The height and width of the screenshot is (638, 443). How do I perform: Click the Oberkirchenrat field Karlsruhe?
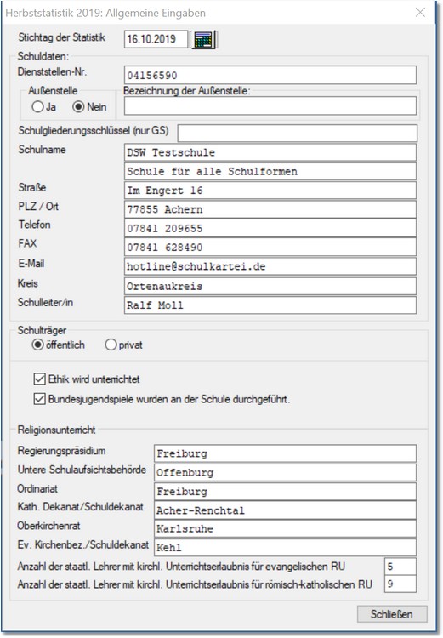[x=285, y=528]
